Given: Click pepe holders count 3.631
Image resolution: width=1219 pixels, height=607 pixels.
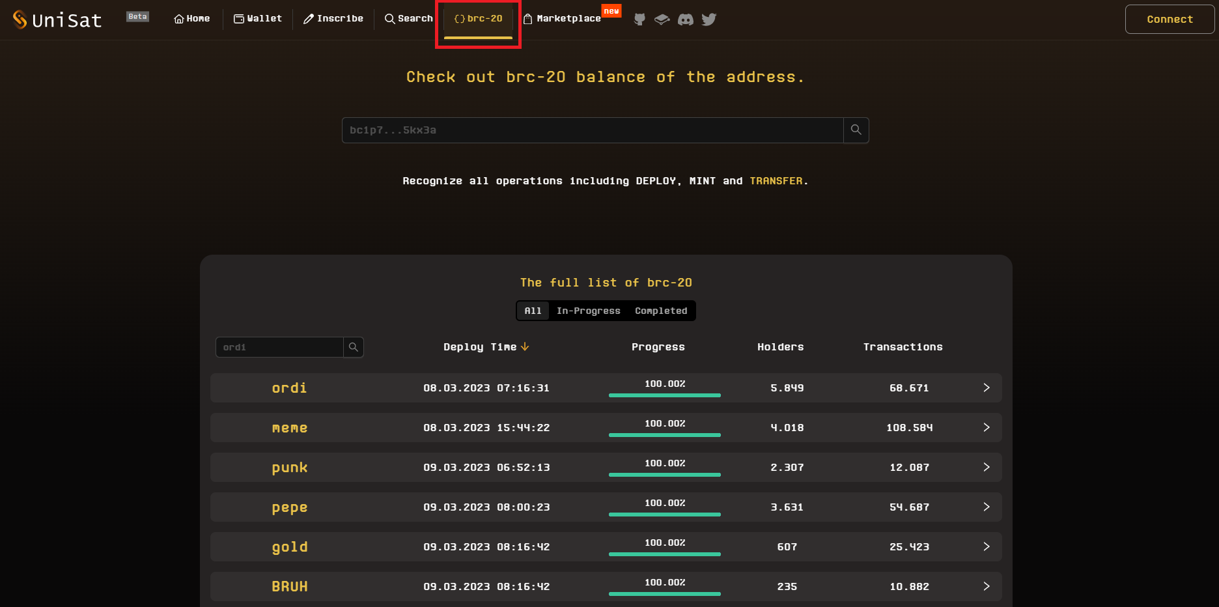Looking at the screenshot, I should pos(787,507).
